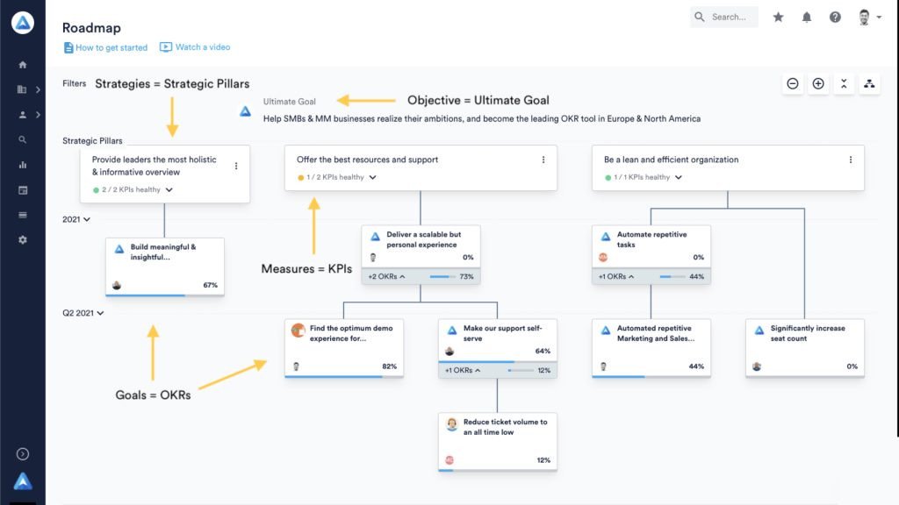899x505 pixels.
Task: Open the sidebar bar chart reports icon
Action: (22, 165)
